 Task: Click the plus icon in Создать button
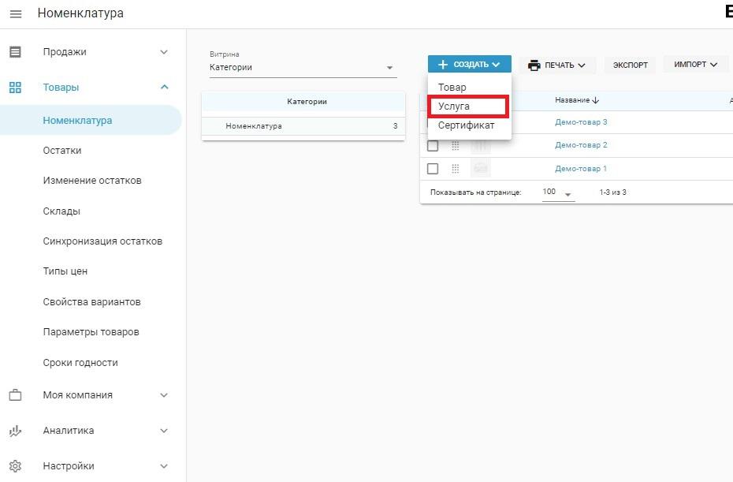click(443, 64)
